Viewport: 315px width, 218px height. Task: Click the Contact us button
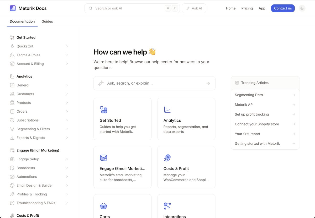point(283,8)
